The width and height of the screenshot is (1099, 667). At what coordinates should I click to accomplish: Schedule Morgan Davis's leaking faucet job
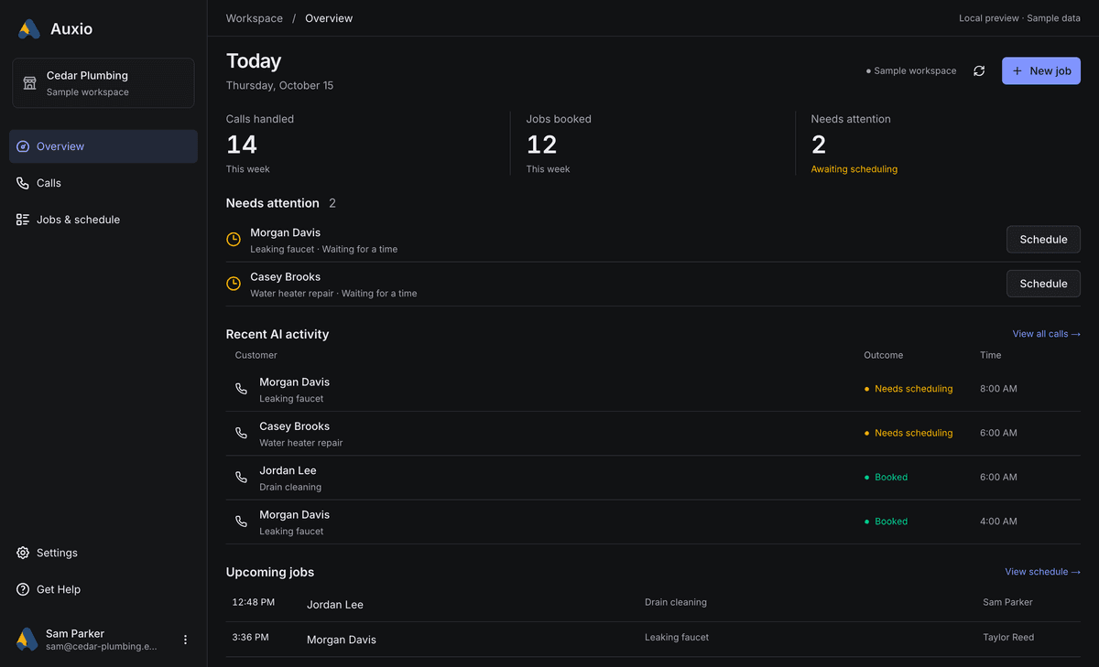tap(1043, 240)
